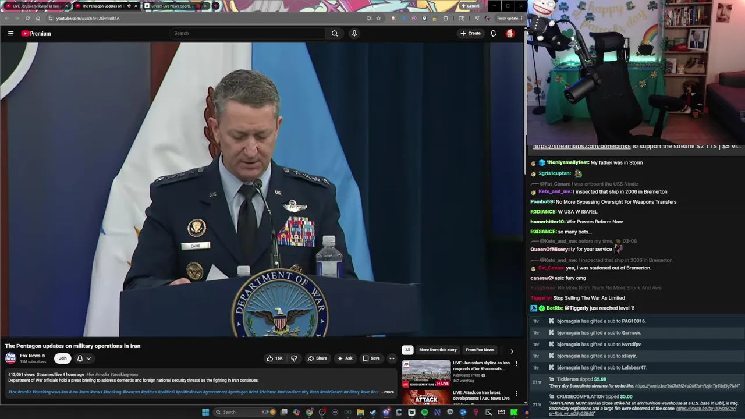Go to browser home page
Image resolution: width=745 pixels, height=419 pixels.
click(x=38, y=18)
